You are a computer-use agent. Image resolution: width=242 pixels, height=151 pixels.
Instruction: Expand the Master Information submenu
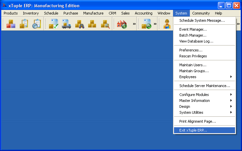click(x=204, y=101)
